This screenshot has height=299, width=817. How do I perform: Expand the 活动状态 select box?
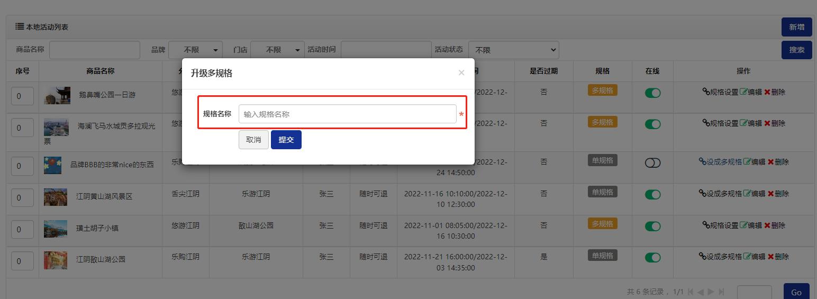pyautogui.click(x=514, y=50)
